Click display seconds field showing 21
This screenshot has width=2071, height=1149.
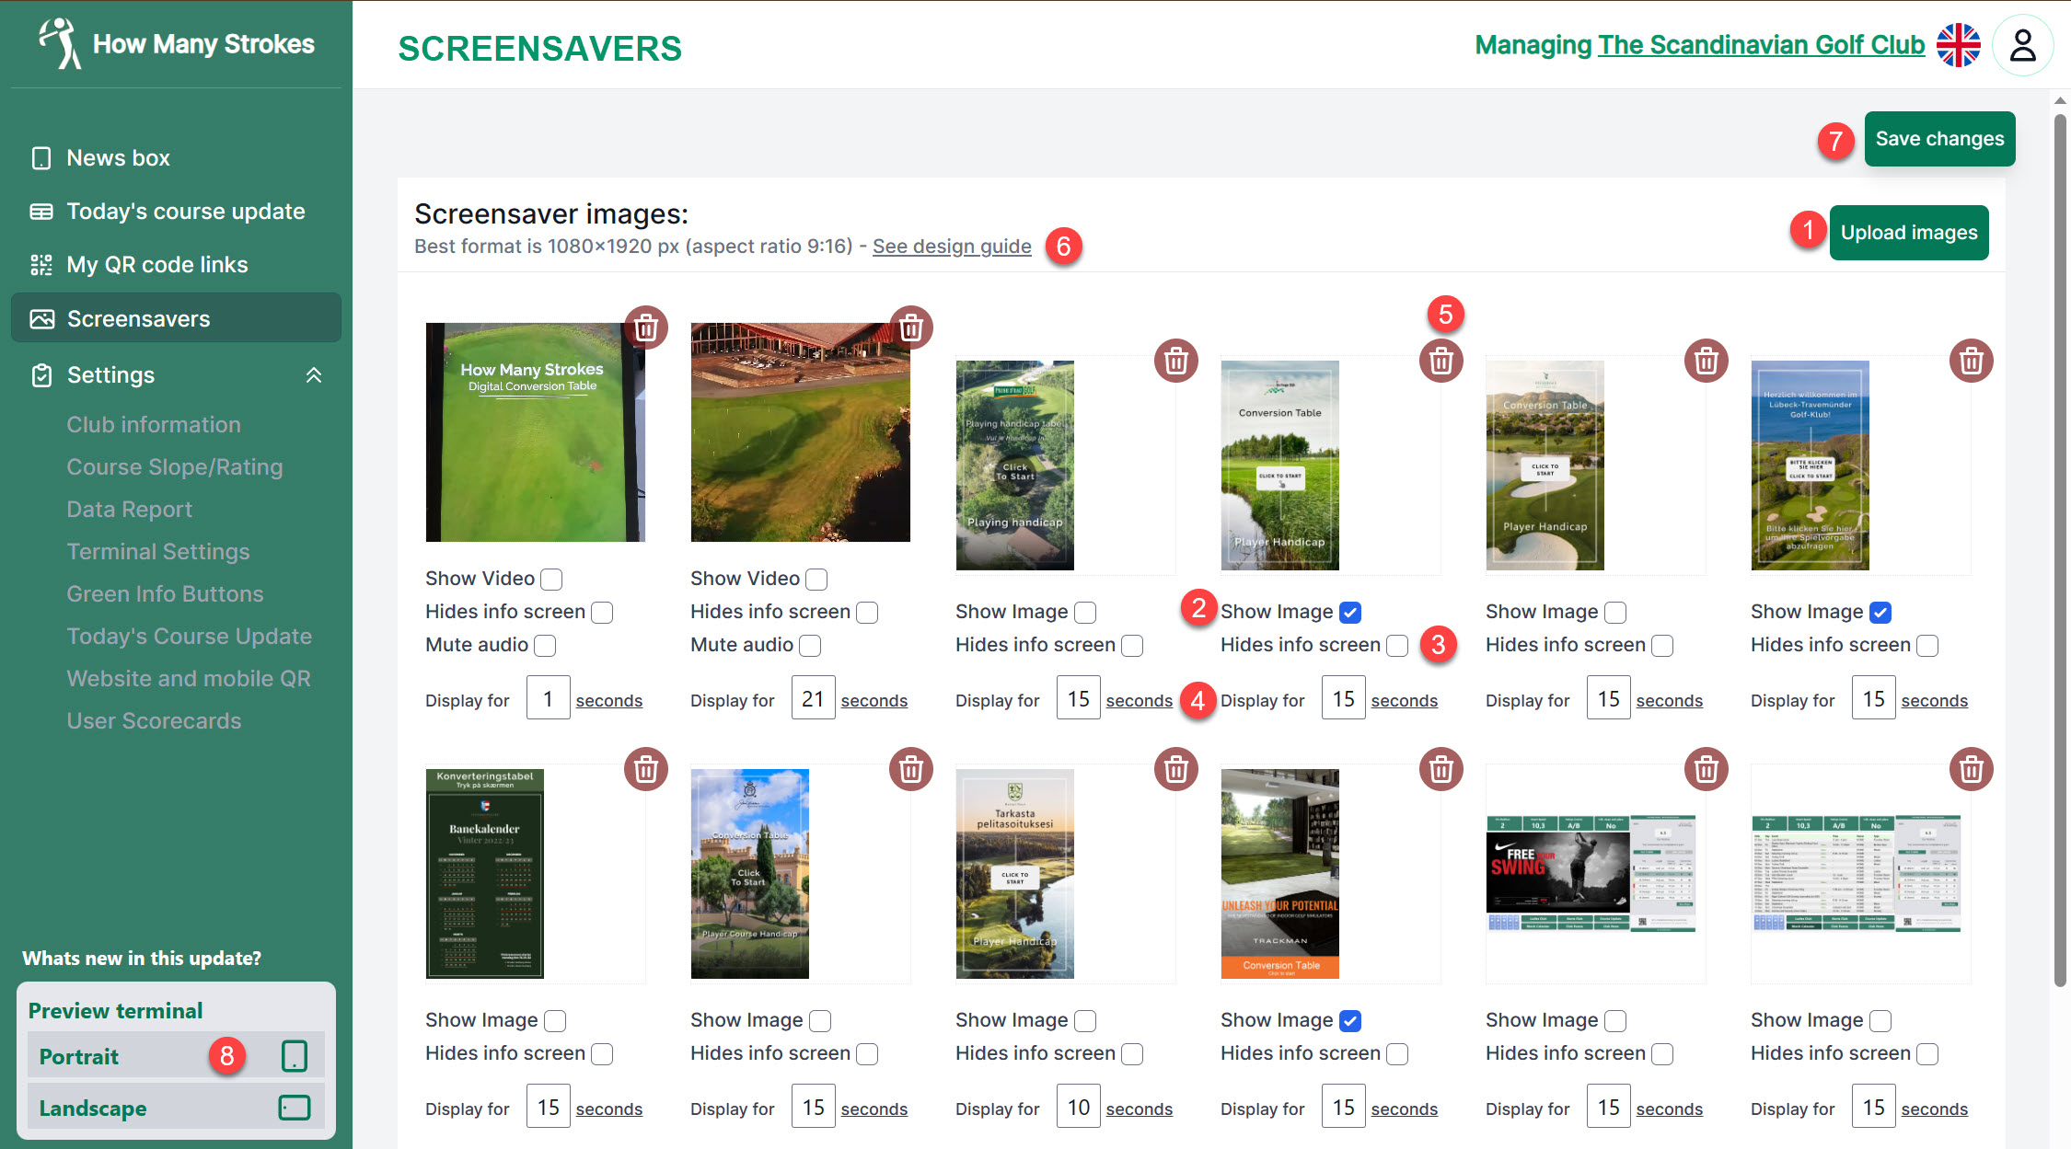[x=813, y=698]
